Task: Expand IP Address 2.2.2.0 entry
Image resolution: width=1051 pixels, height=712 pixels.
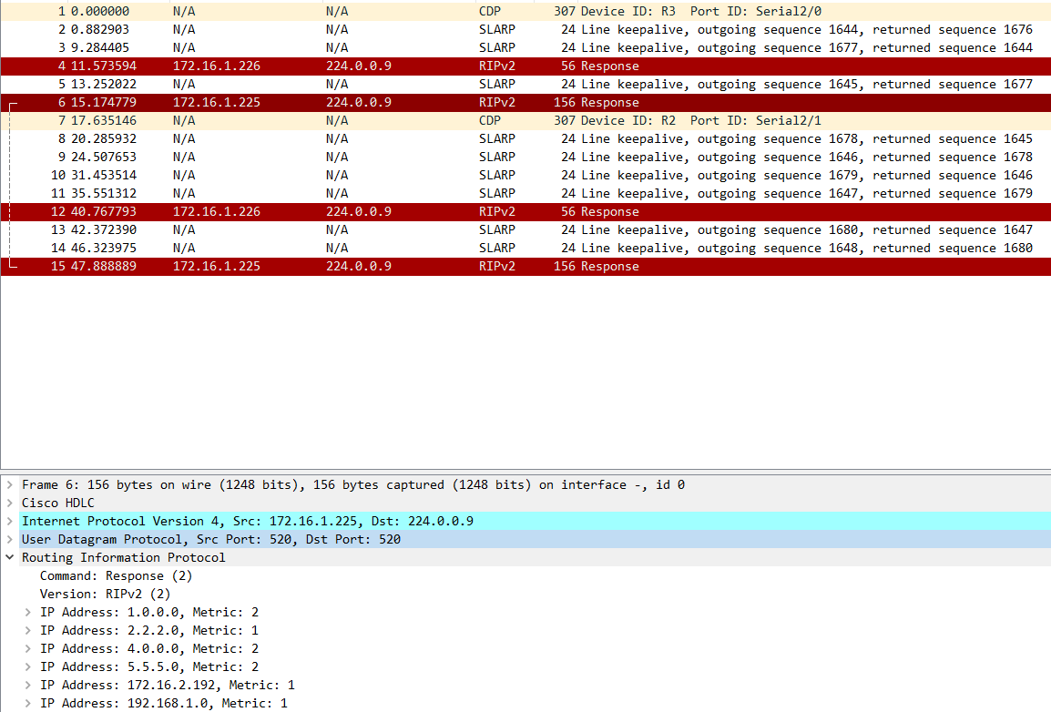Action: (28, 630)
